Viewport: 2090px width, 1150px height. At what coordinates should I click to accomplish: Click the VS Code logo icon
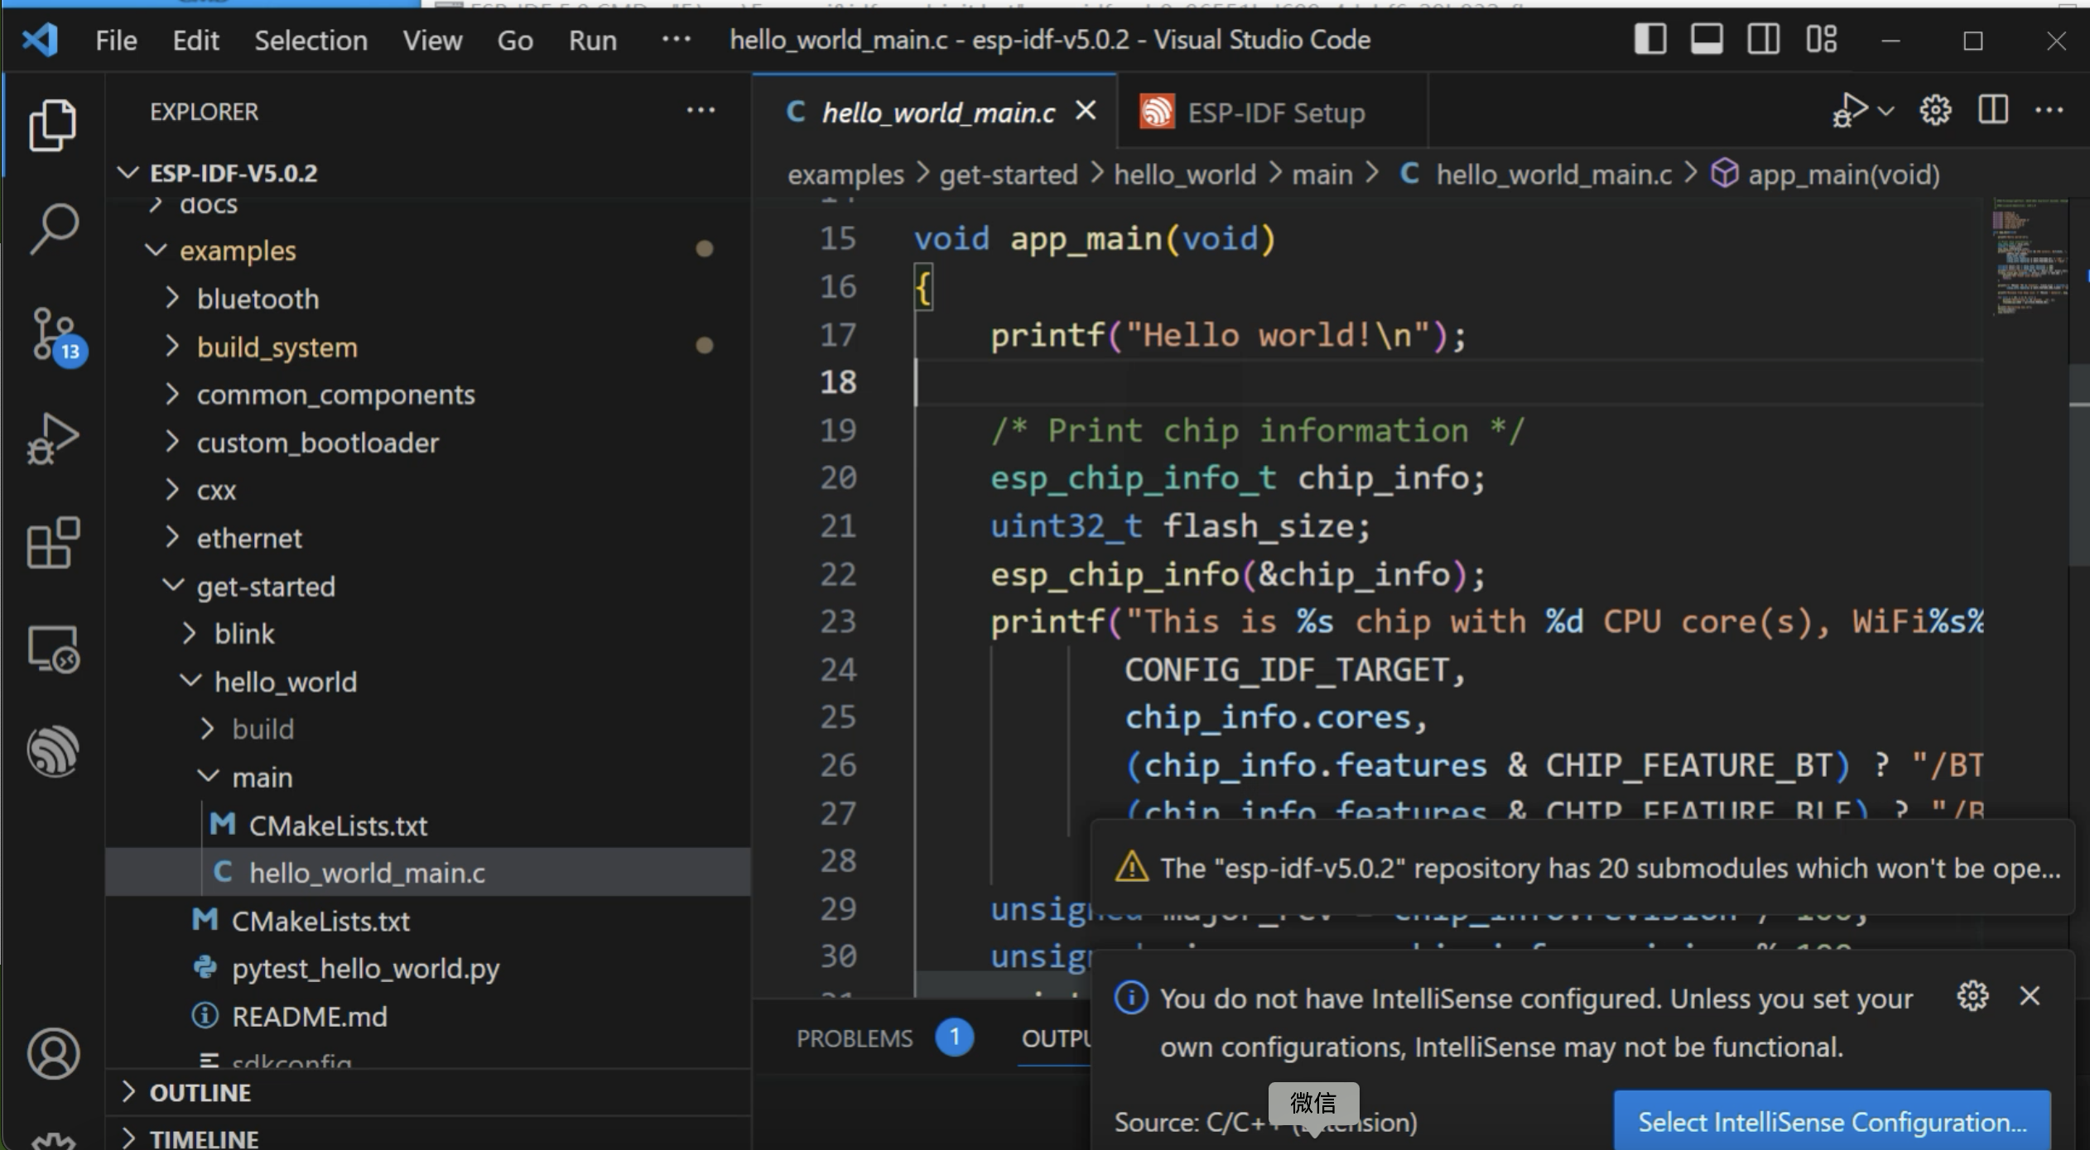click(x=40, y=40)
